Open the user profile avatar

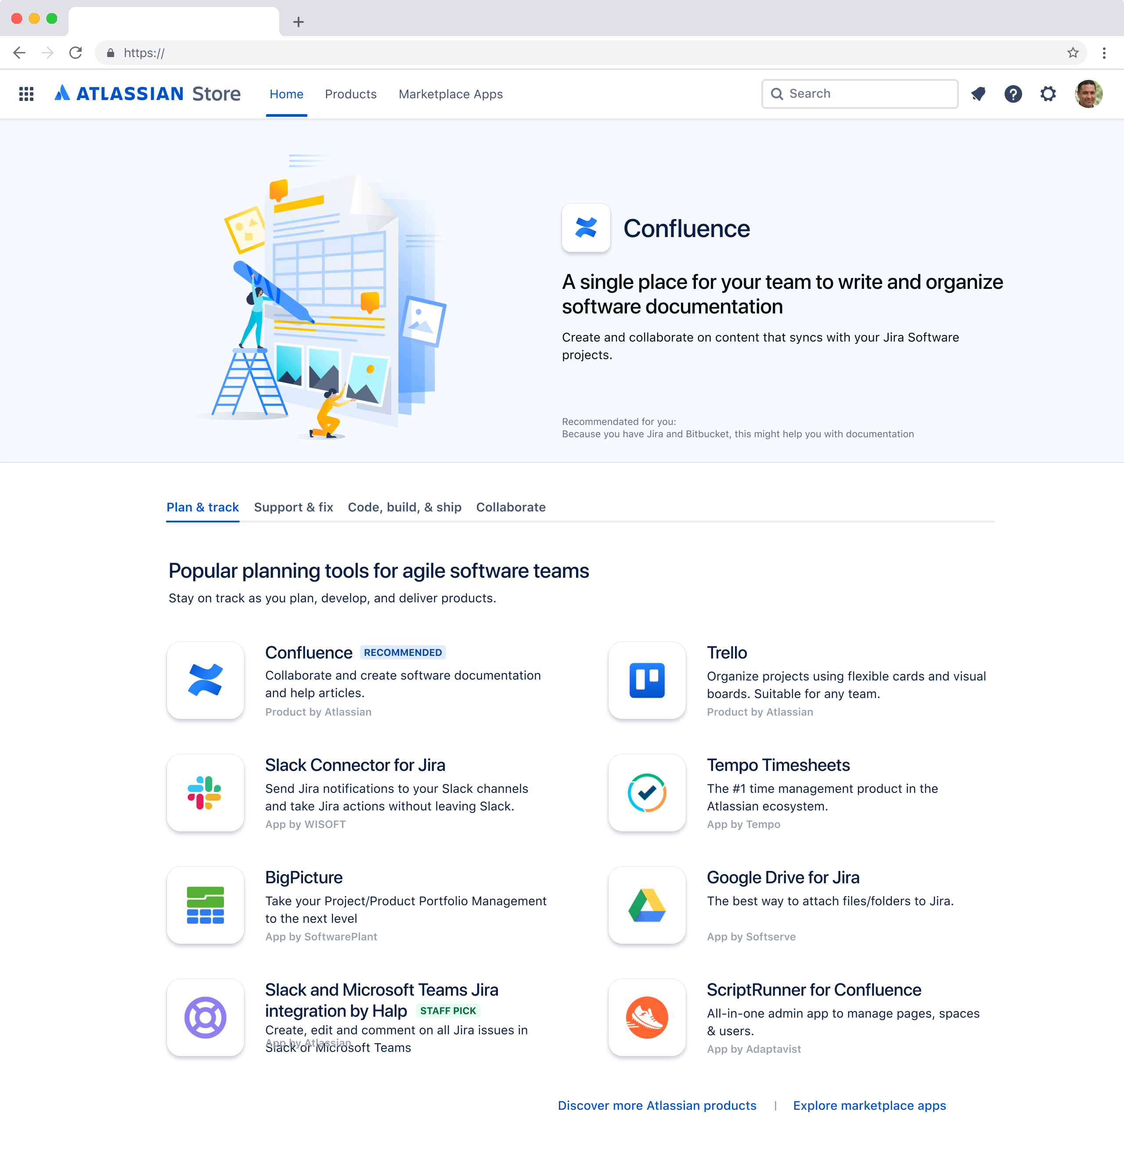point(1088,94)
